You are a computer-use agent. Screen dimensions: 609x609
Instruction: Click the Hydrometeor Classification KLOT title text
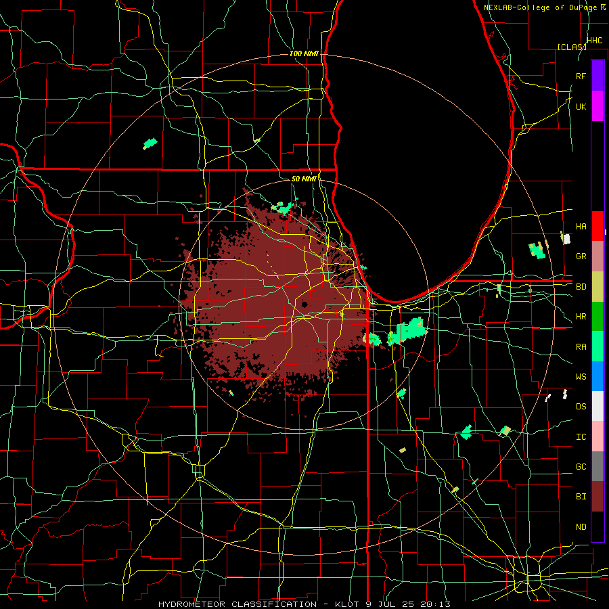coord(304,604)
